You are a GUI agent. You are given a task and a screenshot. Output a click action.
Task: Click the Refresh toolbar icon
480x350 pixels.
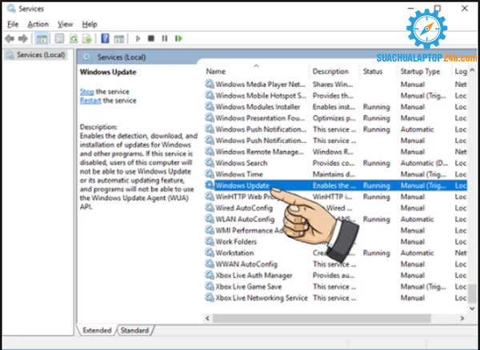click(x=74, y=38)
